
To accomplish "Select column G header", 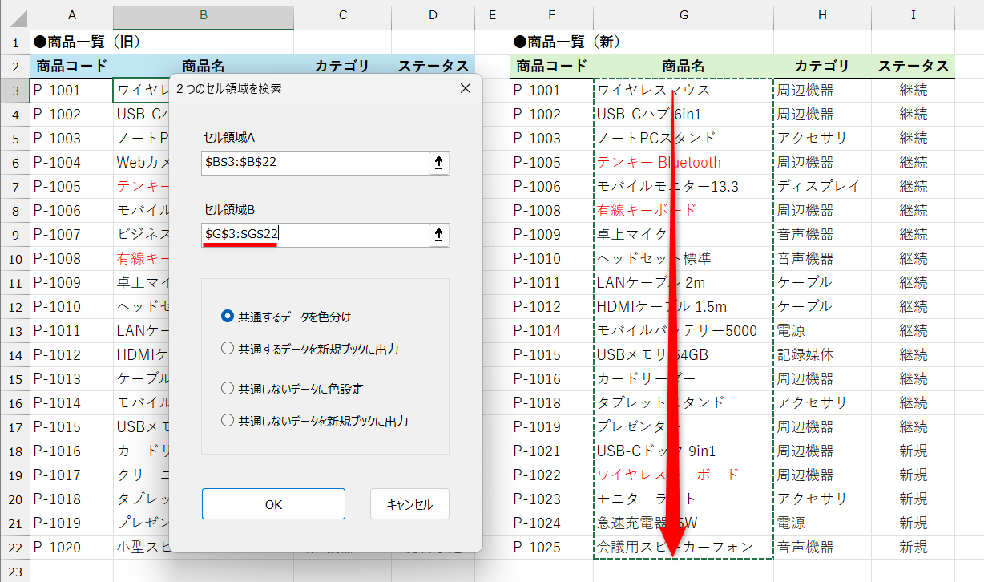I will point(684,15).
